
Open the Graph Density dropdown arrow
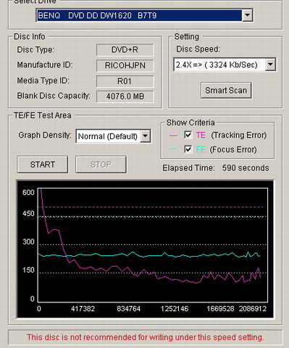click(x=146, y=136)
